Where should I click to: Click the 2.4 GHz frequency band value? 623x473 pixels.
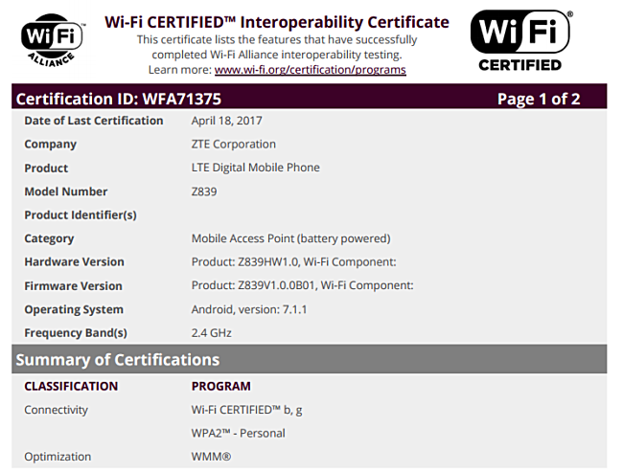[x=211, y=333]
